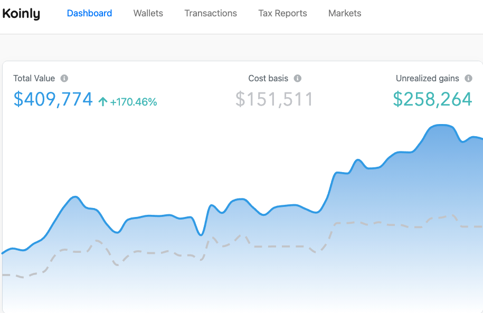483x313 pixels.
Task: Click the leftmost start of blue chart line
Action: click(3, 253)
